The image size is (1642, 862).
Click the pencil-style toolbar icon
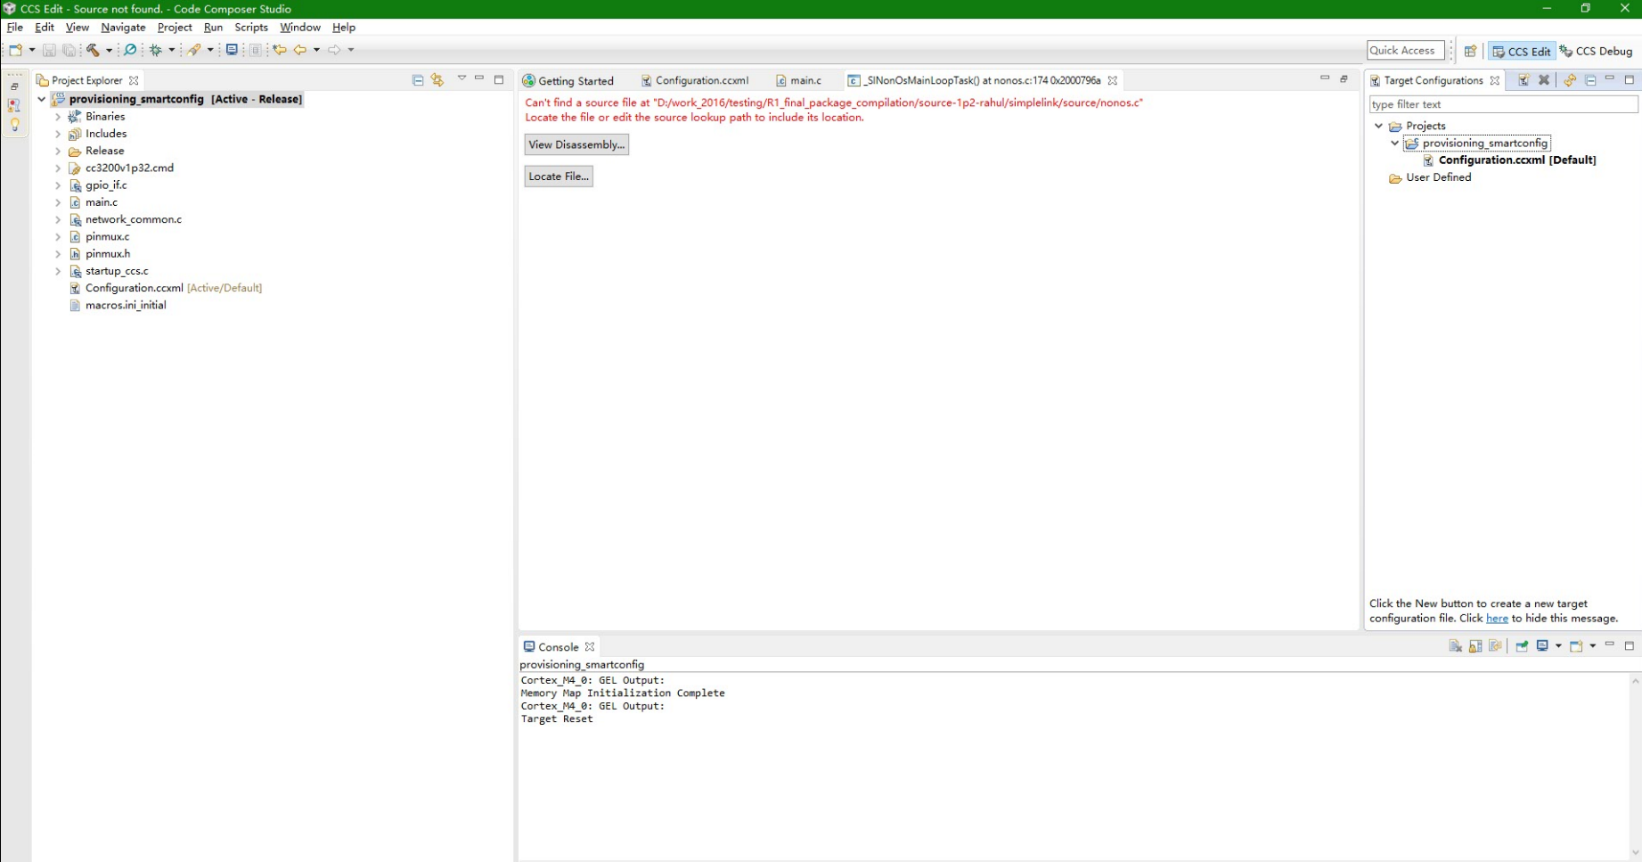pos(194,50)
